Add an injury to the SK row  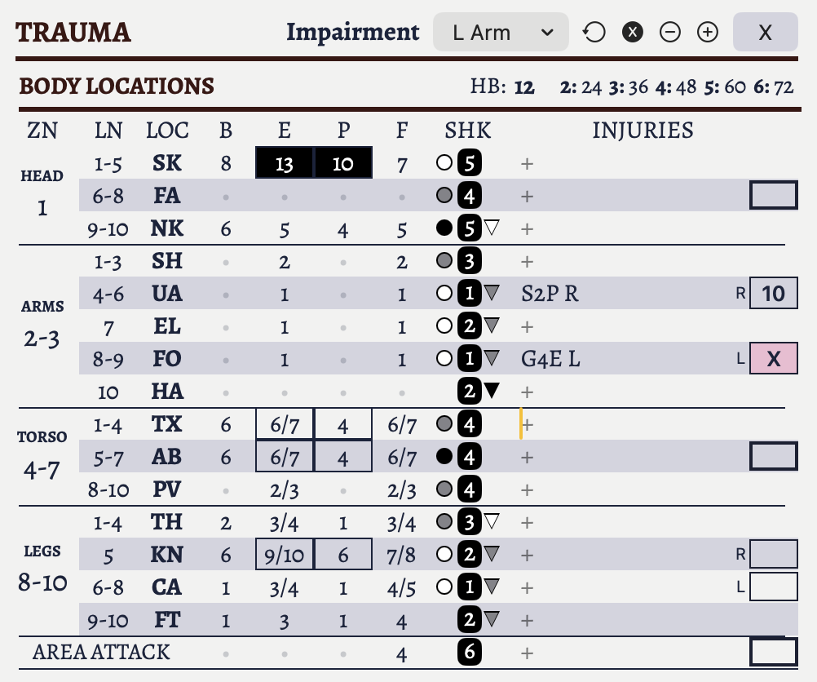[528, 164]
